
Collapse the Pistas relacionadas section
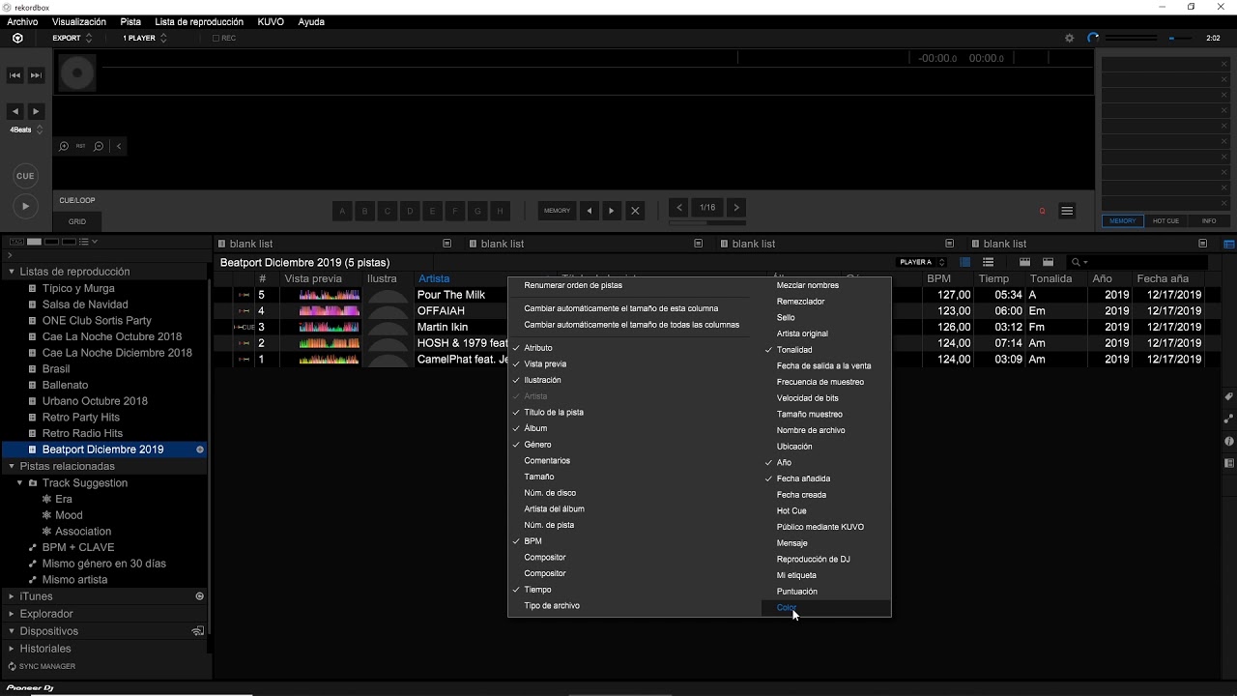[x=12, y=466]
